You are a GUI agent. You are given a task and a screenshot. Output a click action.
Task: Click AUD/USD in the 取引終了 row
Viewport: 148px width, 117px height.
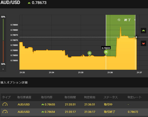(24, 112)
